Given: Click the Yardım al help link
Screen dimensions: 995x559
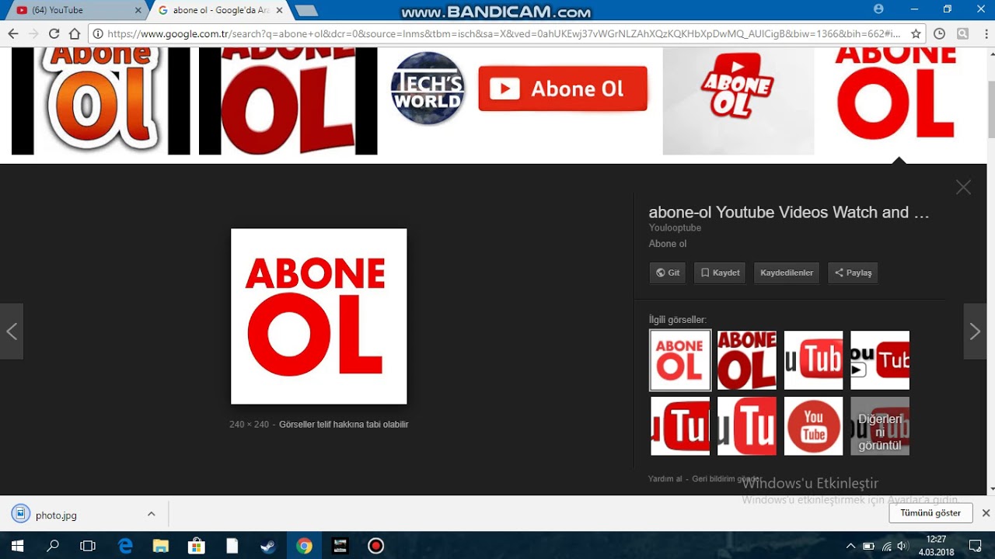Looking at the screenshot, I should click(x=665, y=479).
